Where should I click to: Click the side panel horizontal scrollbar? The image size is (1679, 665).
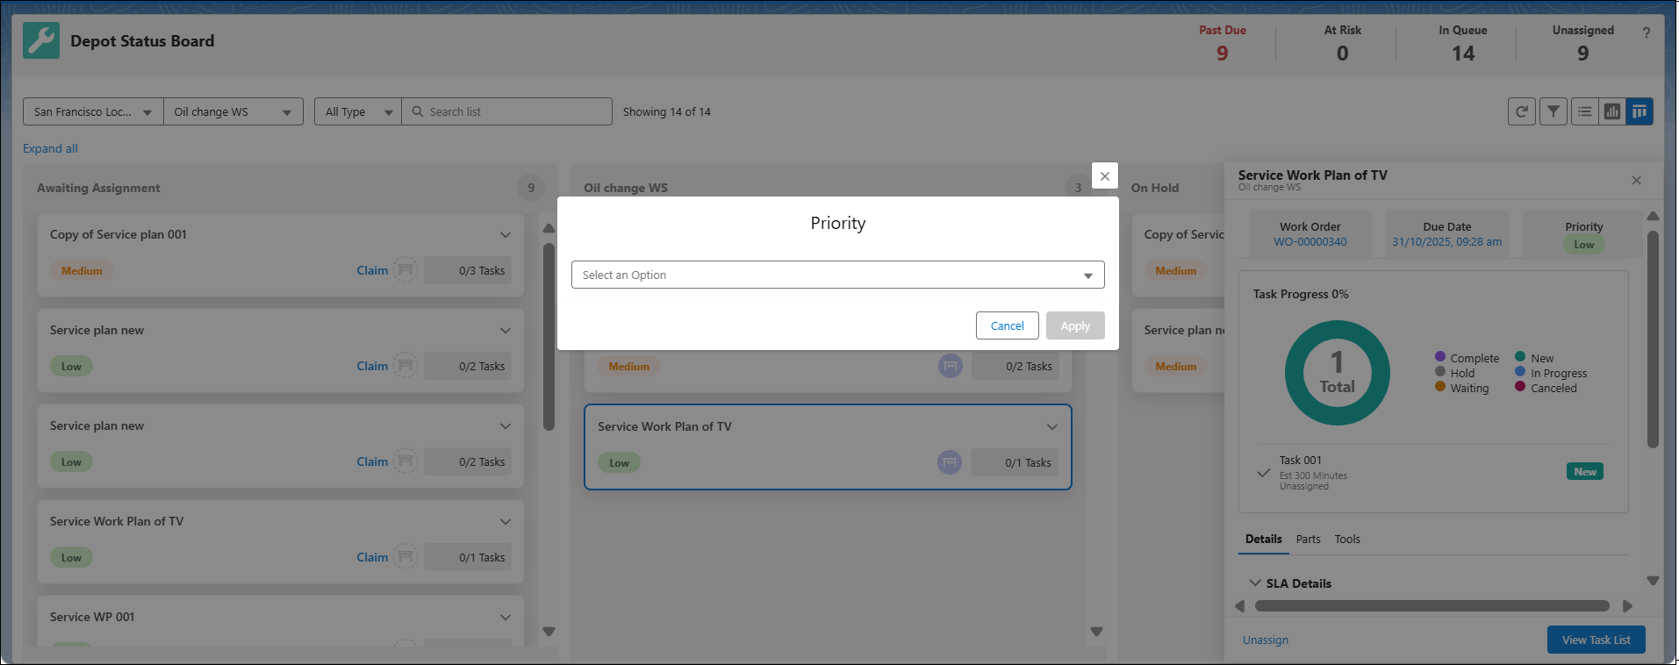(x=1431, y=605)
